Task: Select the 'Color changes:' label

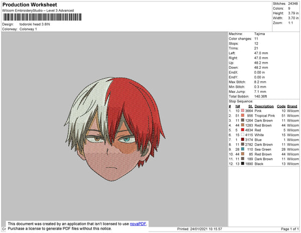Action: [240, 39]
